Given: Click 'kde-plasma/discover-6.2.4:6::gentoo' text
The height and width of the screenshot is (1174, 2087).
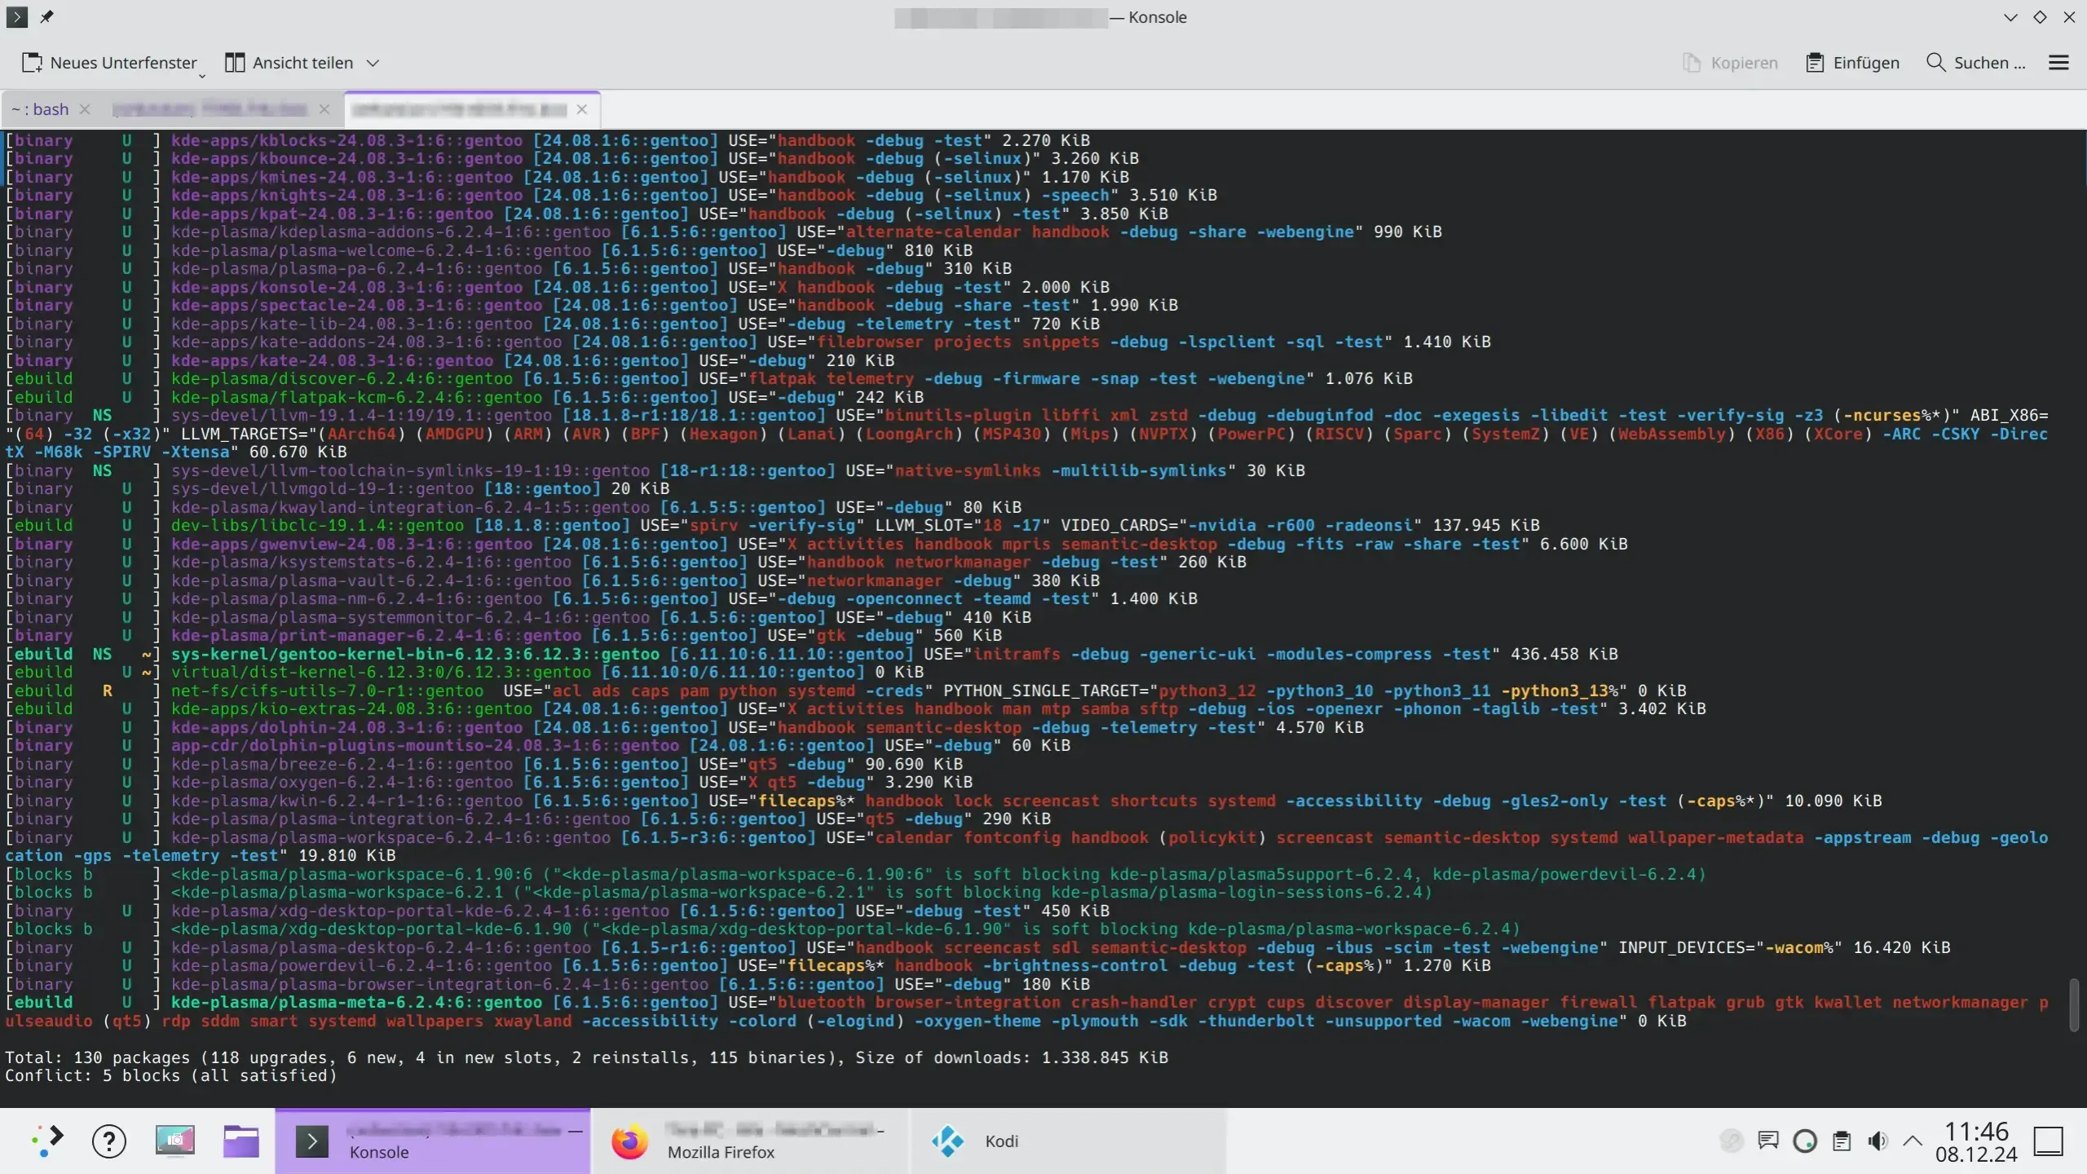Looking at the screenshot, I should 342,378.
